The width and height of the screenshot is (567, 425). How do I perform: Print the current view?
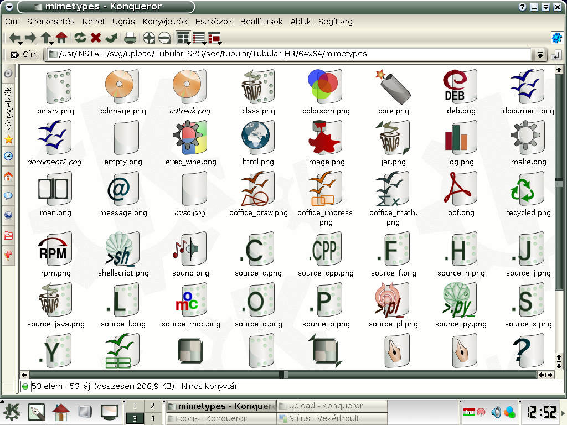click(x=130, y=38)
